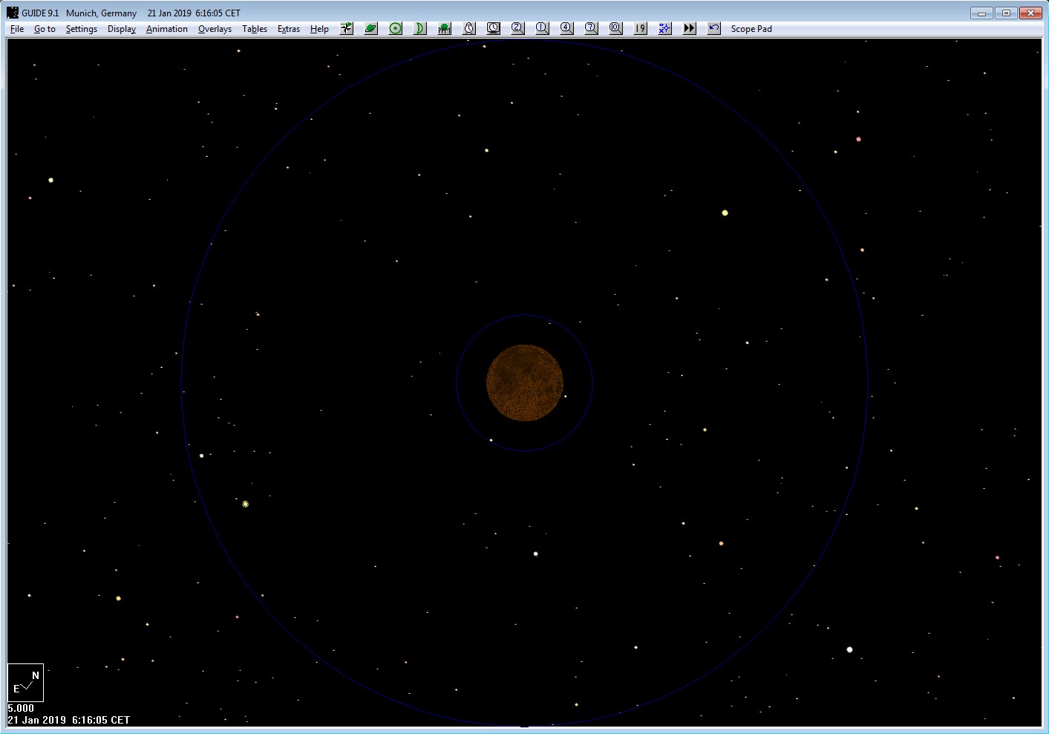Select zoom level 2 magnifier icon
1049x734 pixels.
point(518,28)
